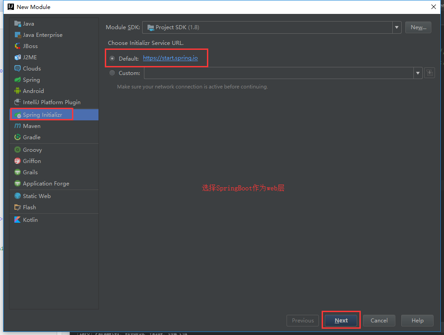Click the JBoss icon in list

pos(18,46)
